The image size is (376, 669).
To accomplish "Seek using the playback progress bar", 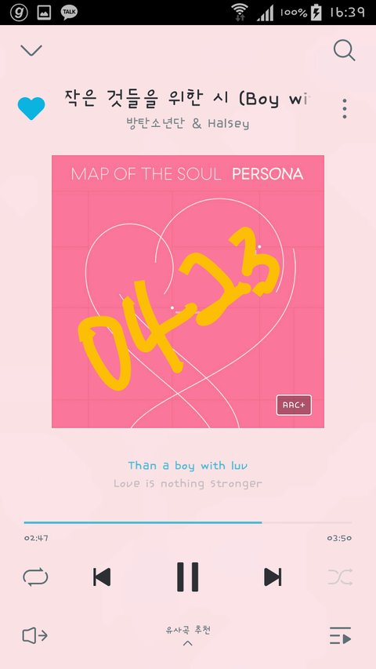I will click(188, 522).
